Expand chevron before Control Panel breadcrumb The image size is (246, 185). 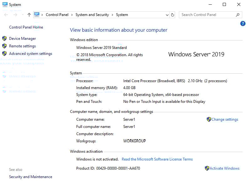42,15
